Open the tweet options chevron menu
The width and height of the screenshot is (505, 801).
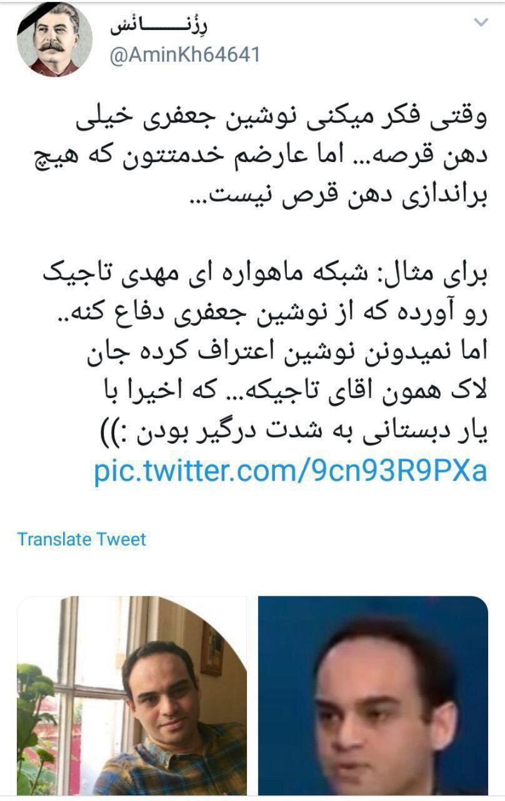(x=481, y=23)
